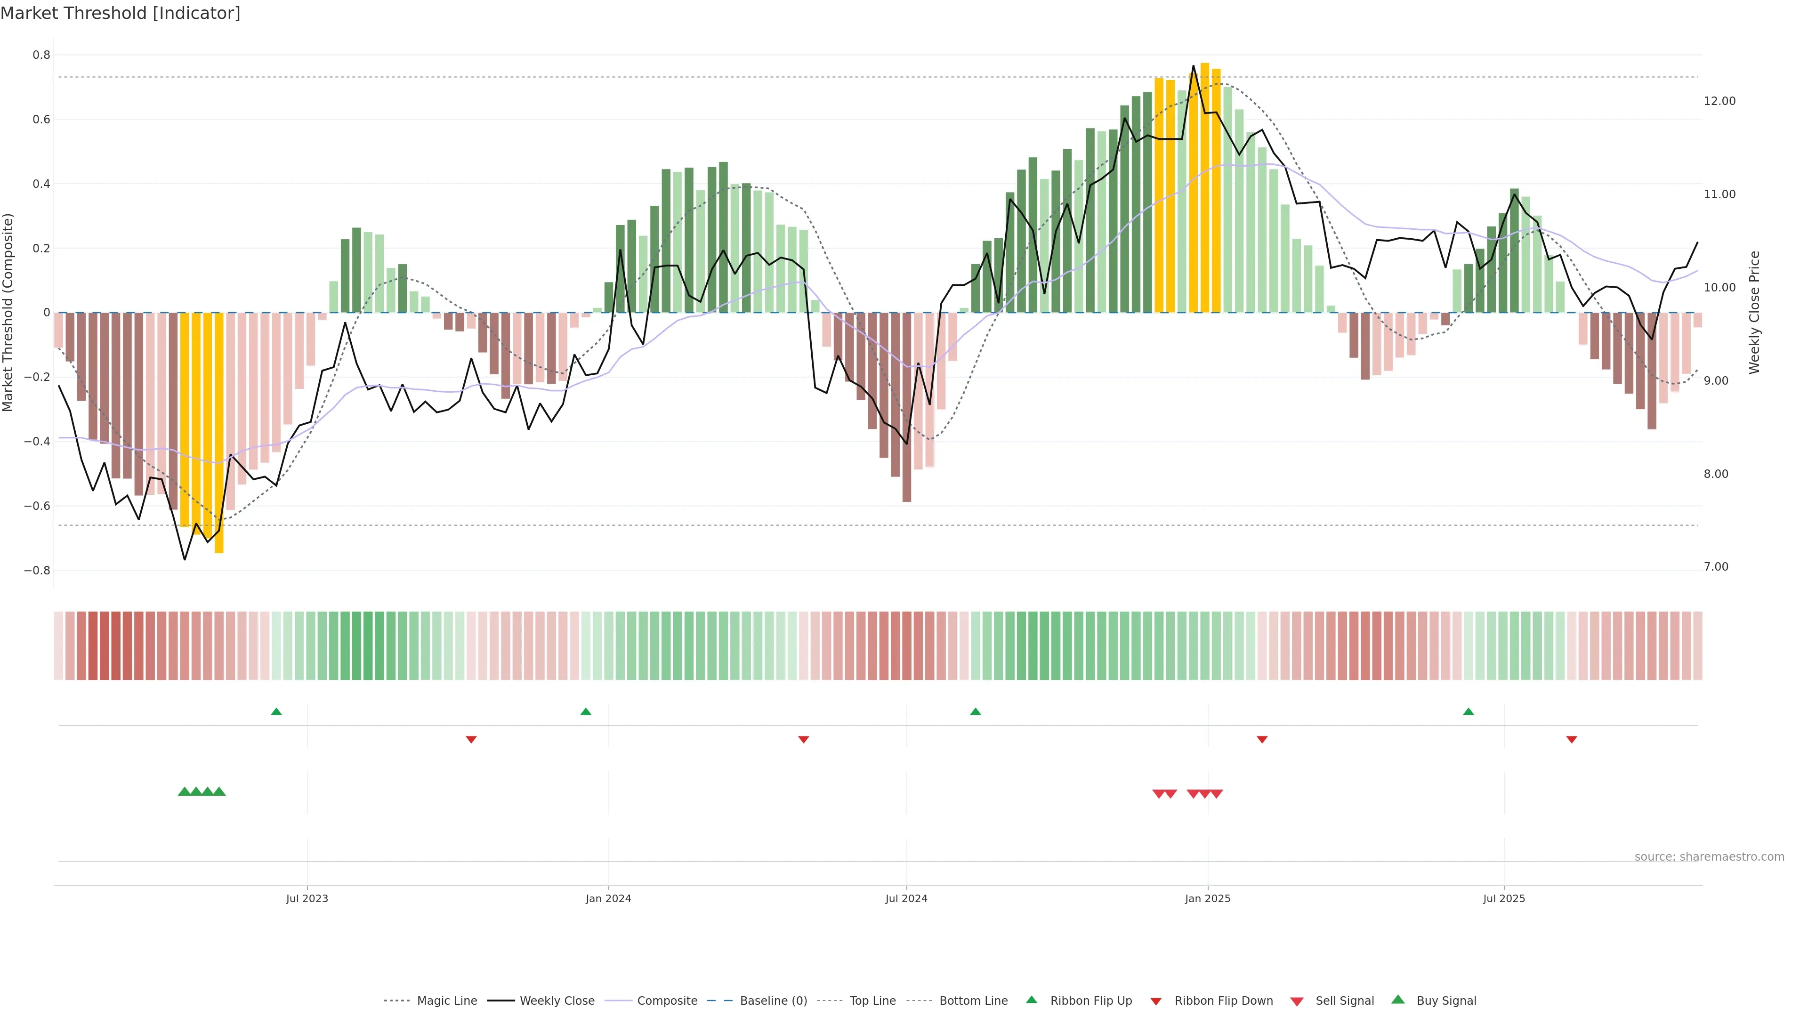Click the Market Threshold [Indicator] chart title

(x=120, y=13)
